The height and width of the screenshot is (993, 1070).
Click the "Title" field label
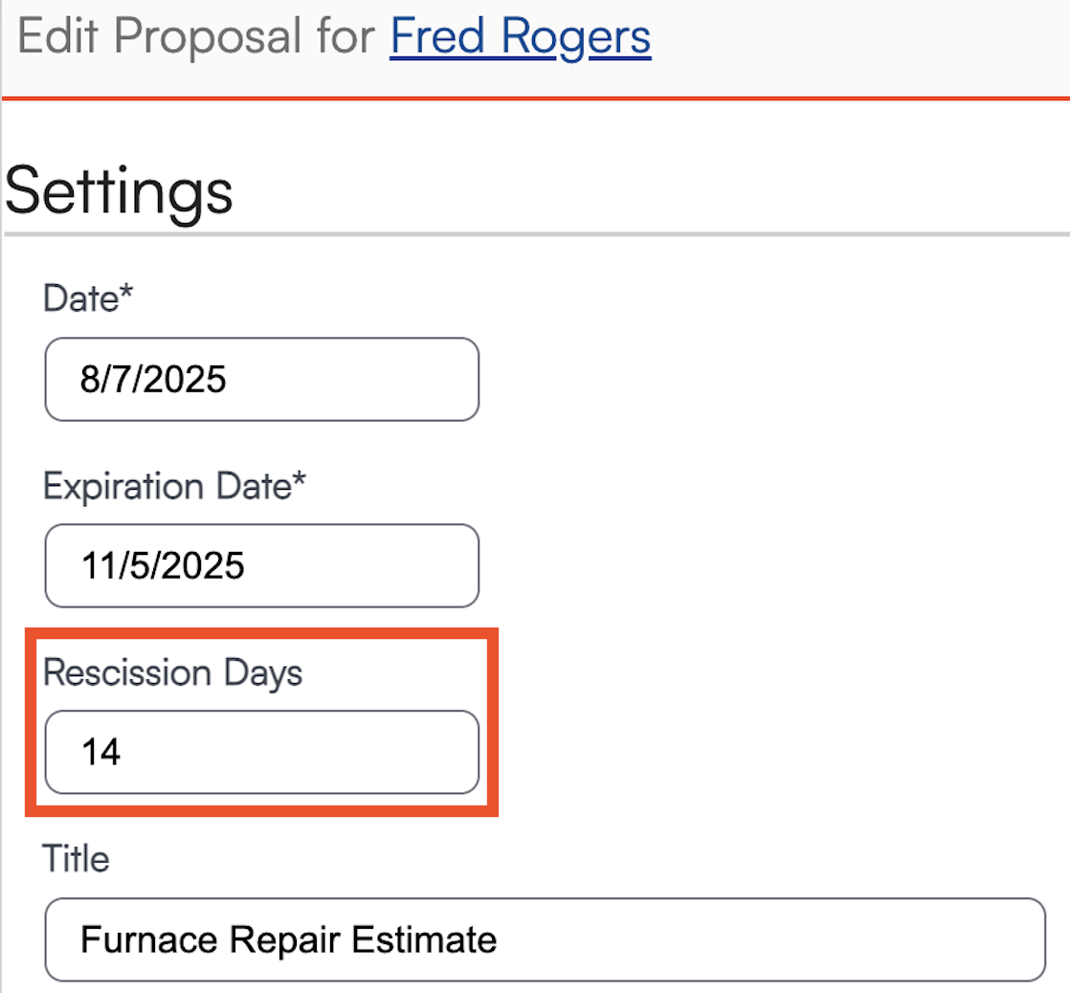(77, 858)
